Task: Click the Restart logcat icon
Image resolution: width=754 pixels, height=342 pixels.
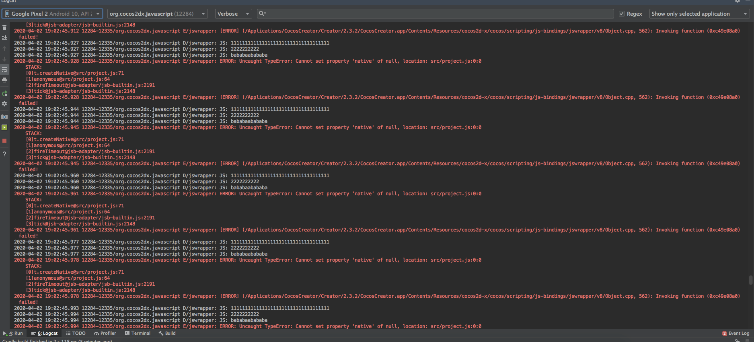Action: (x=4, y=94)
